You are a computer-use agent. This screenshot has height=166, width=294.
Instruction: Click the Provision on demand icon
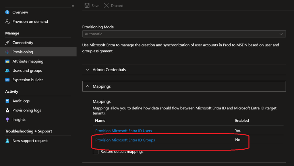pos(7,22)
